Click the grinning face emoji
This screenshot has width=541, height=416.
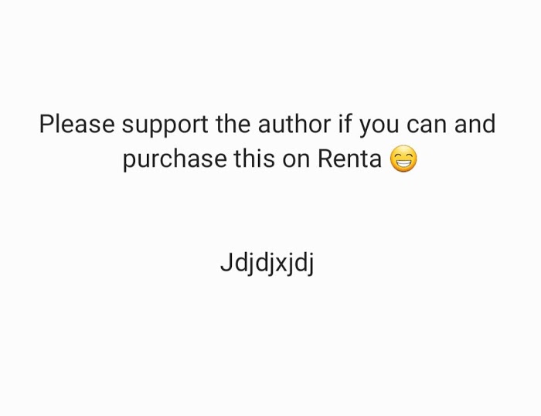pos(403,159)
